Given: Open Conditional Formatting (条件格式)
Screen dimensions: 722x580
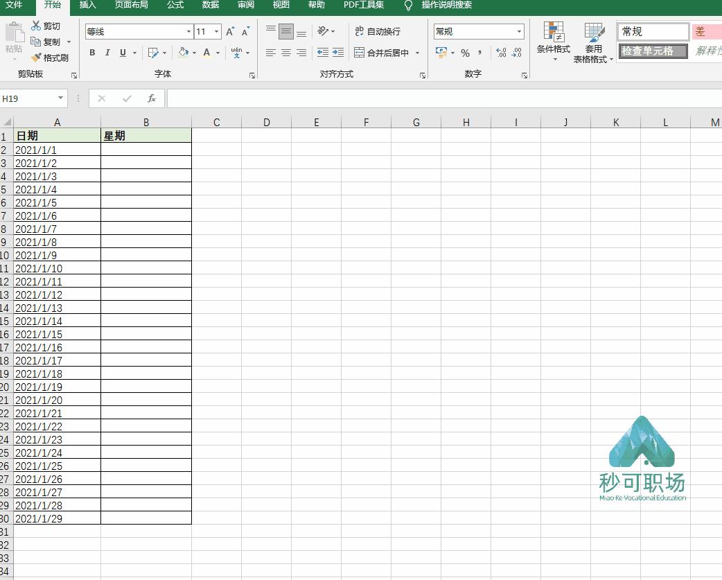Looking at the screenshot, I should [553, 42].
